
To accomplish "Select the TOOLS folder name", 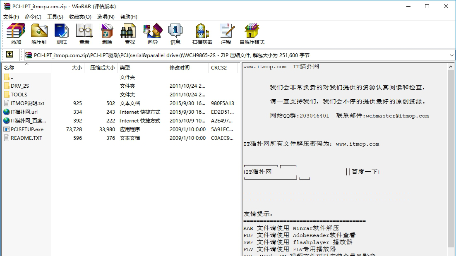I will coord(19,94).
